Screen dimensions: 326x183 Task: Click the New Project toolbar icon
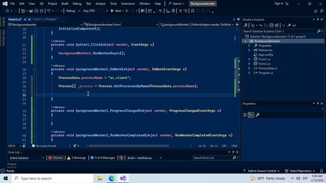pos(23,11)
